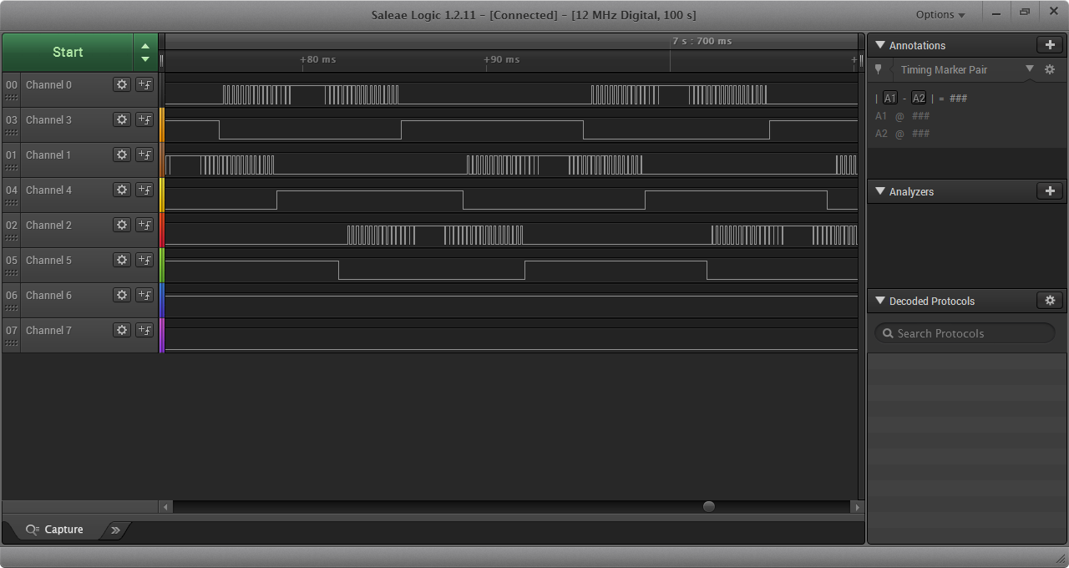Toggle trigger on Channel 7

144,330
